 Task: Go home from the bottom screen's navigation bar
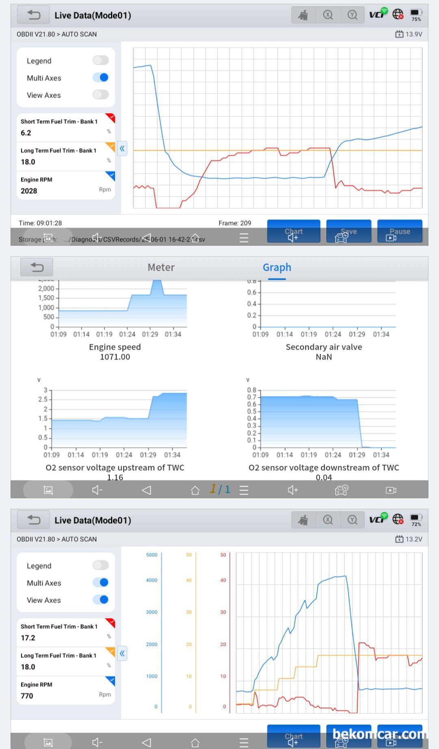point(195,742)
